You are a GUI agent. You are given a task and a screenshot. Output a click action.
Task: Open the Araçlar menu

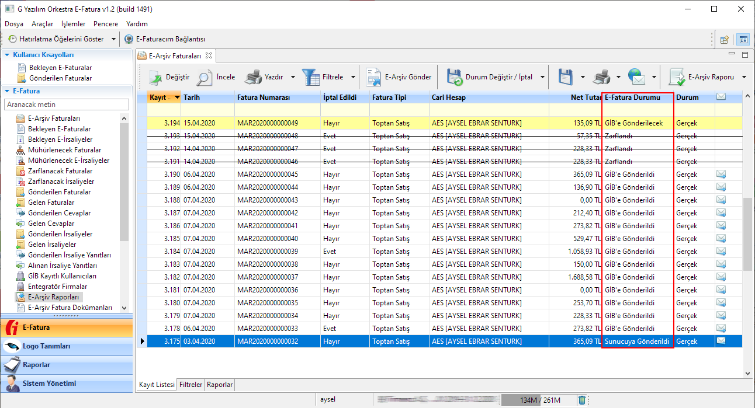point(42,24)
